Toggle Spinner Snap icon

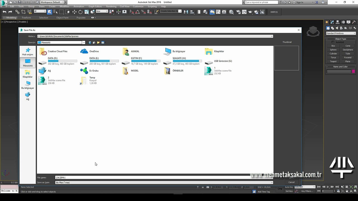click(x=149, y=12)
